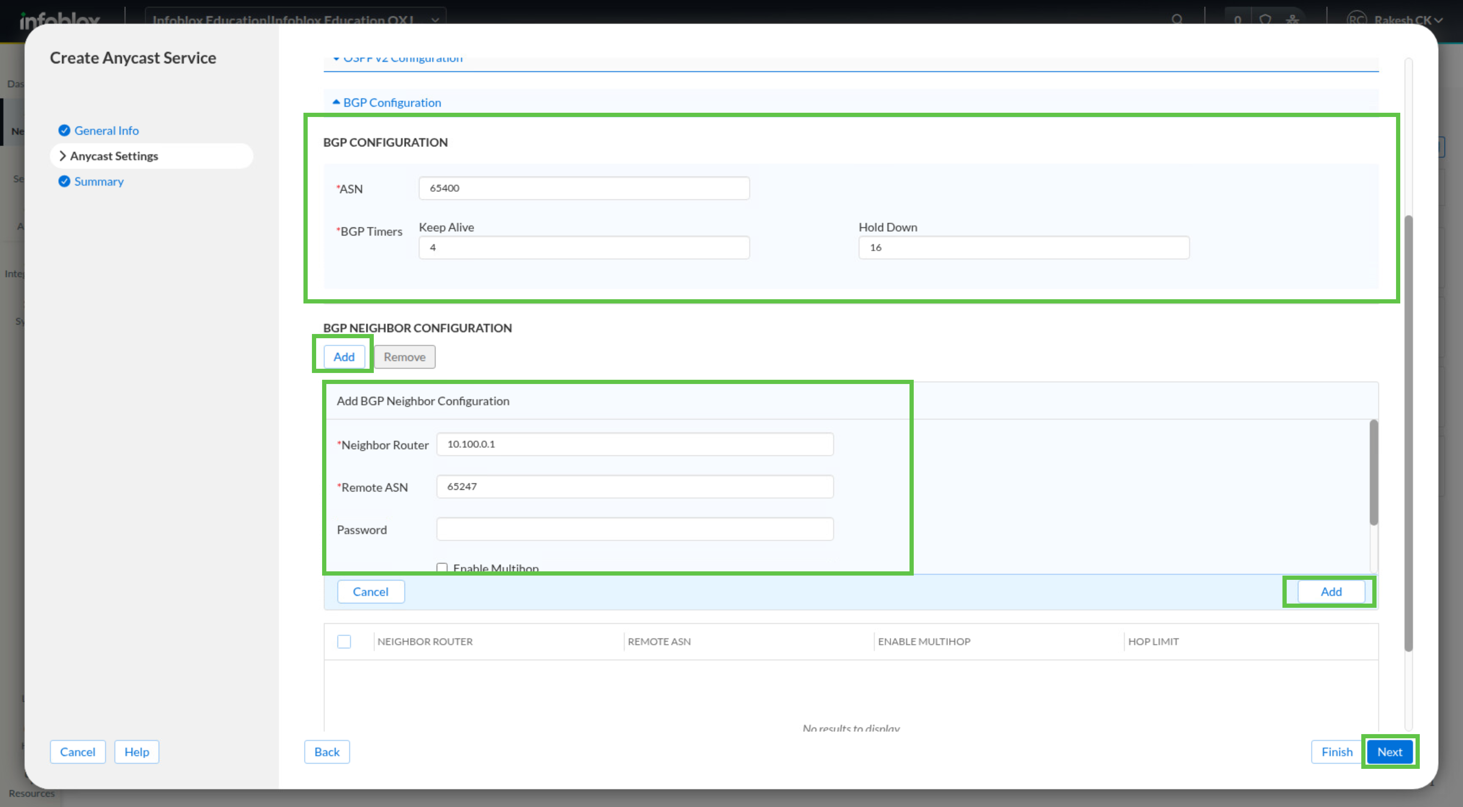
Task: Click the Finish button
Action: [x=1336, y=752]
